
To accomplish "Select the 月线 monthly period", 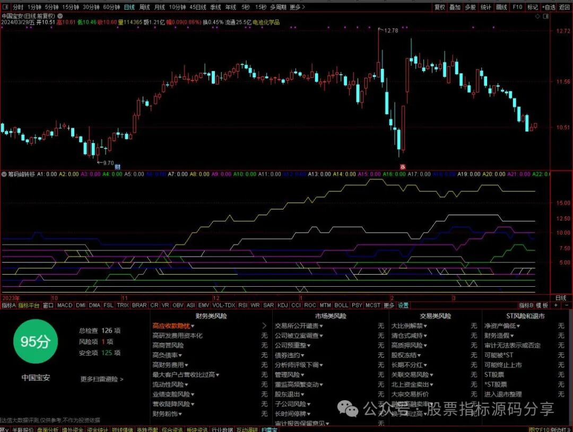I will [160, 7].
